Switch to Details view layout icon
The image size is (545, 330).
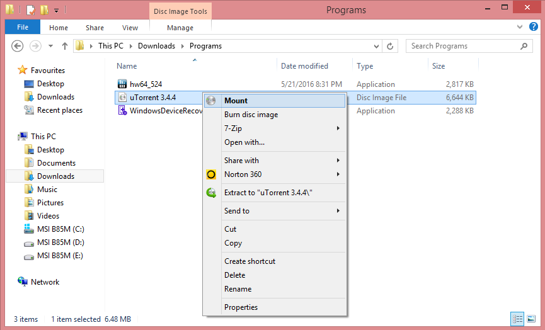[517, 319]
